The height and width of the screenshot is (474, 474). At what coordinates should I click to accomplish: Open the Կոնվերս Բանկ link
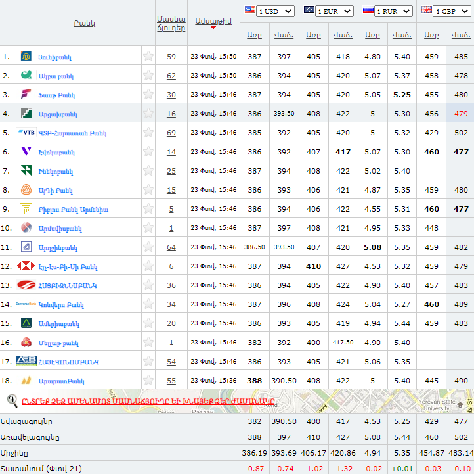click(x=61, y=305)
